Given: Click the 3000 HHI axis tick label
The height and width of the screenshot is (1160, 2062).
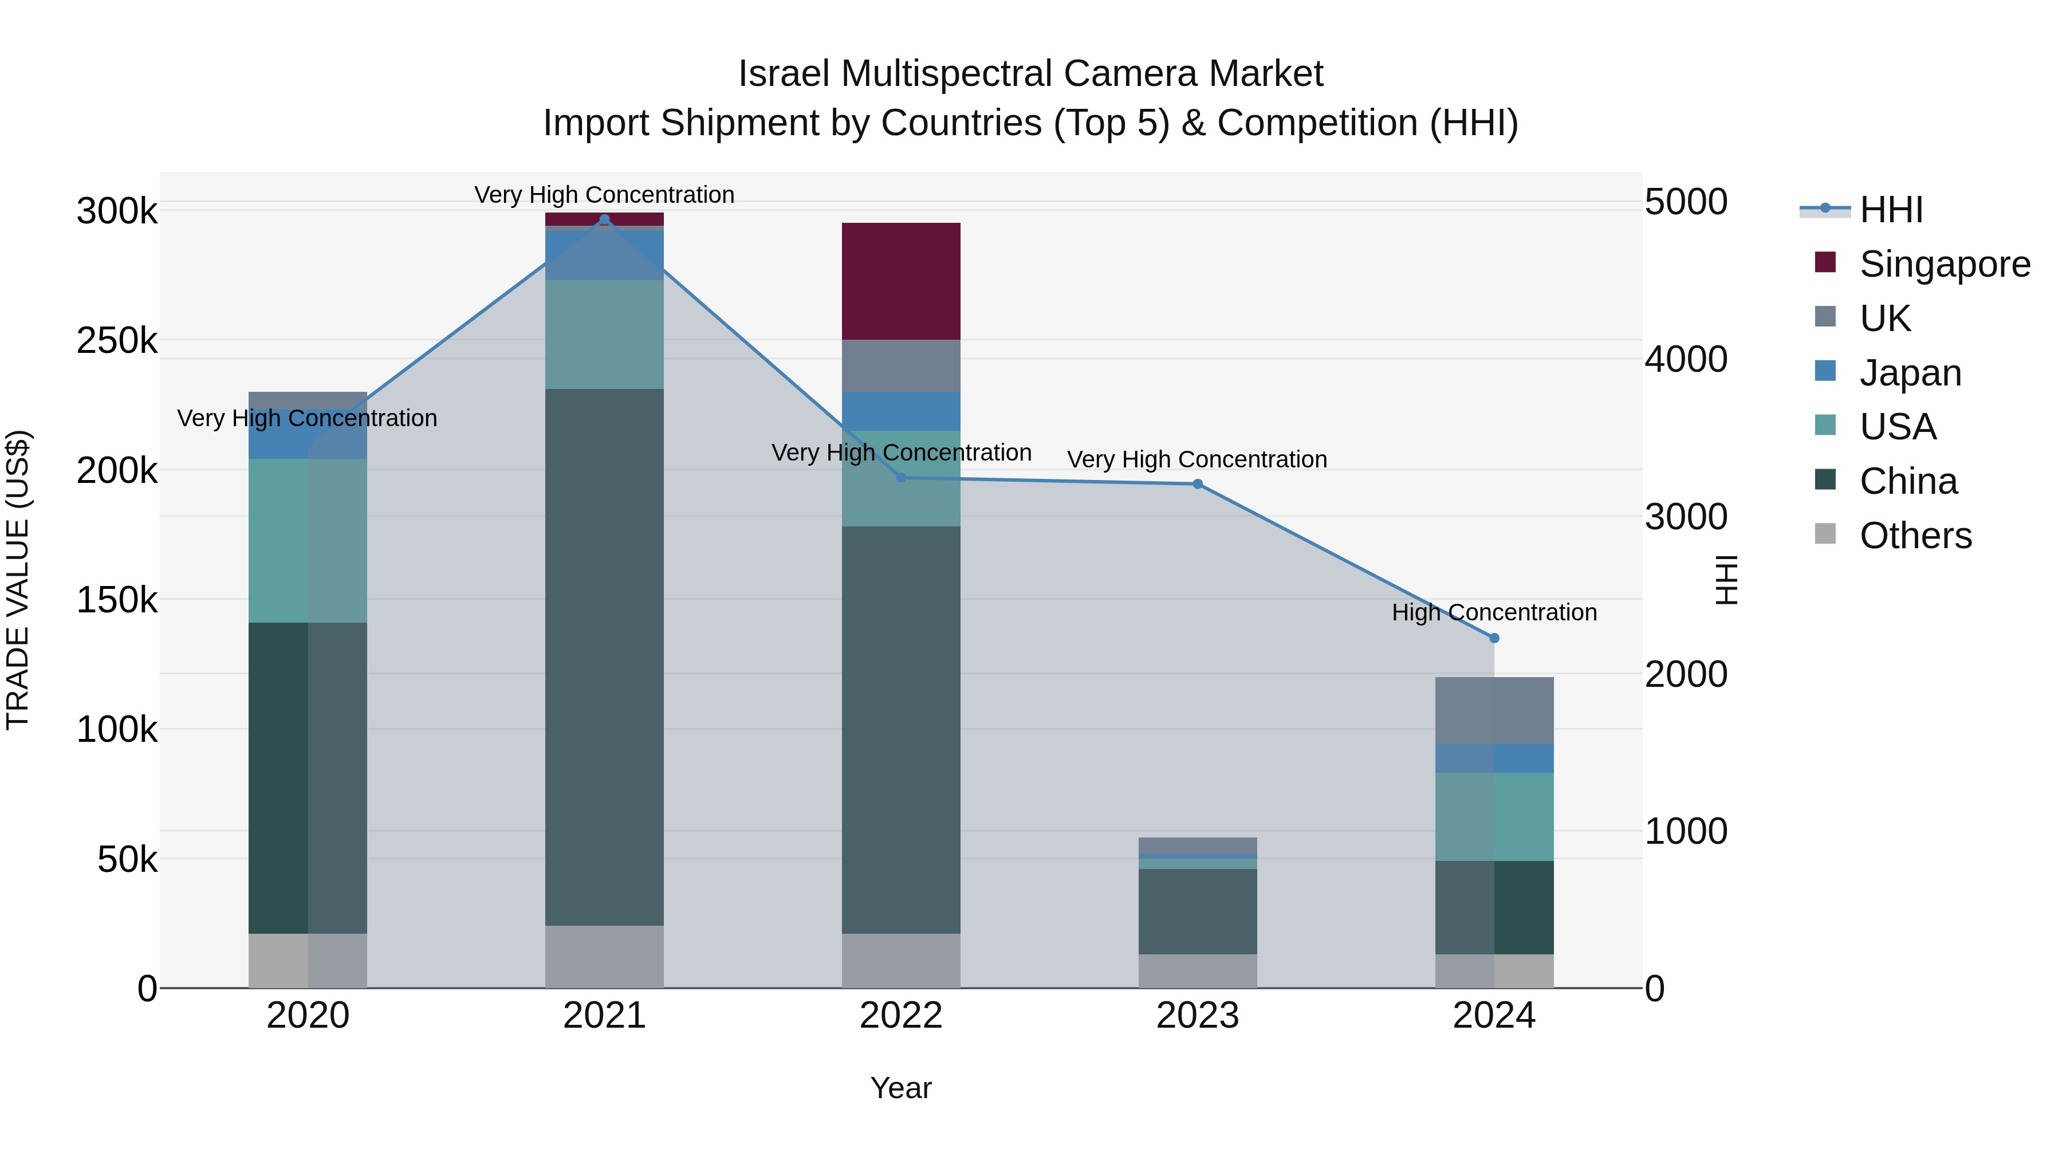Looking at the screenshot, I should tap(1686, 516).
